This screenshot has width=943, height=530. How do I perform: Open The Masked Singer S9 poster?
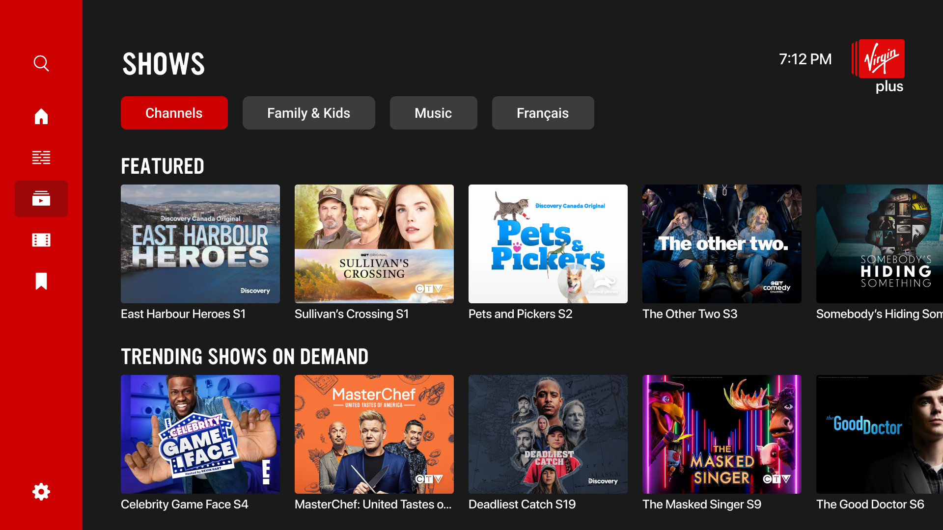coord(721,434)
